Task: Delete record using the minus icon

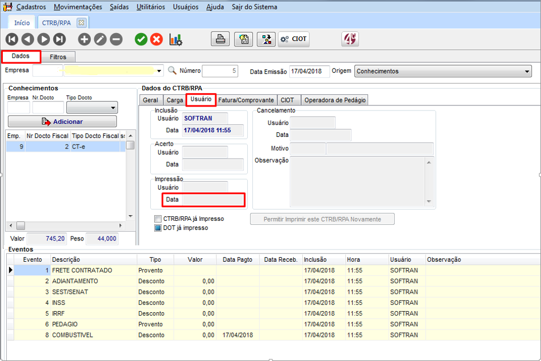Action: tap(115, 39)
